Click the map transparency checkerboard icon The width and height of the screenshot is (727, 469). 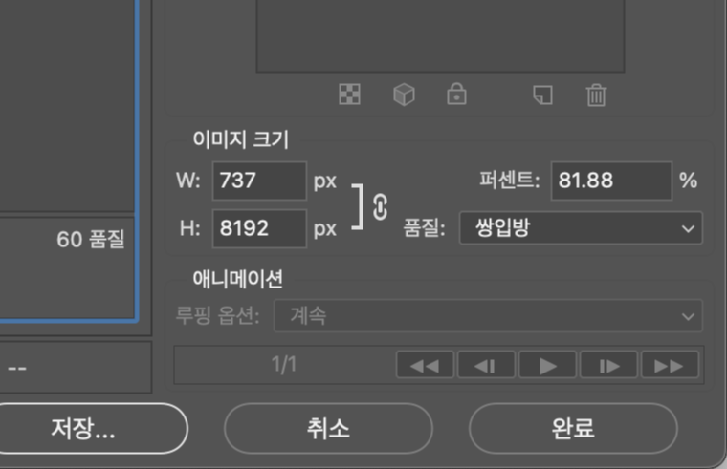[349, 95]
